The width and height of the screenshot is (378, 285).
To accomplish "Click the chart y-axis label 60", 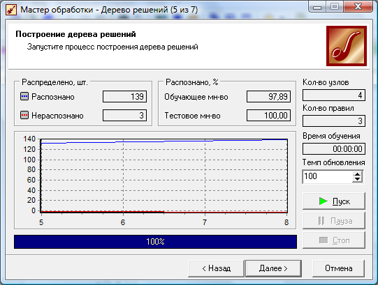I will pos(31,180).
